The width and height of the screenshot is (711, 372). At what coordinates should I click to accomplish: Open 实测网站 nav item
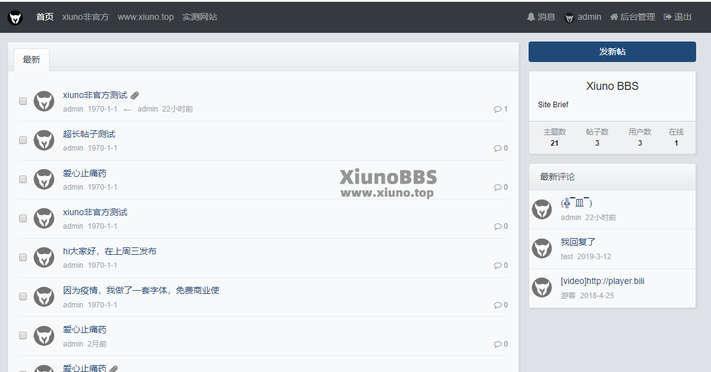200,17
